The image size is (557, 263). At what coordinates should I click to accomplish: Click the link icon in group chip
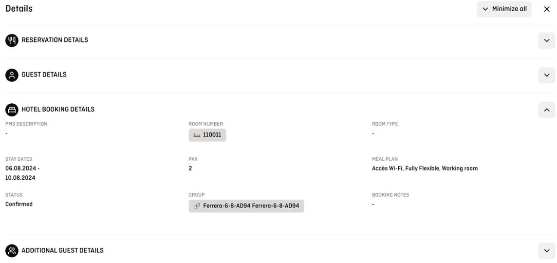tap(197, 206)
